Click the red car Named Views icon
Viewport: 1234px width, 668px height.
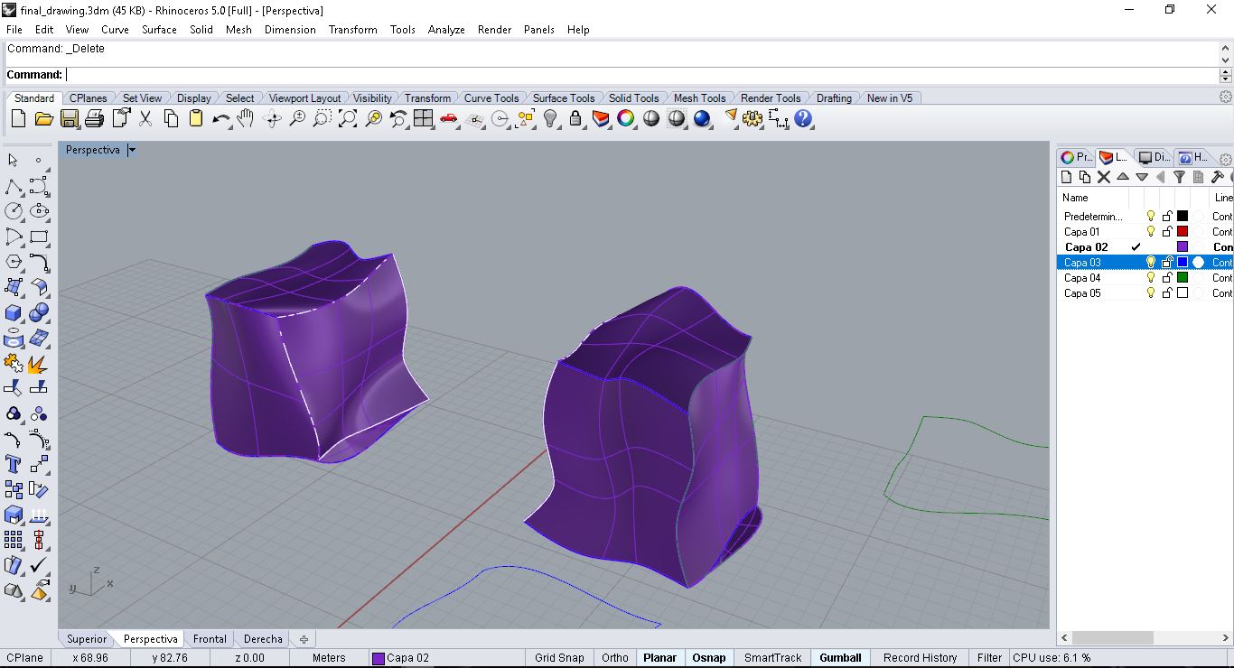[x=448, y=118]
